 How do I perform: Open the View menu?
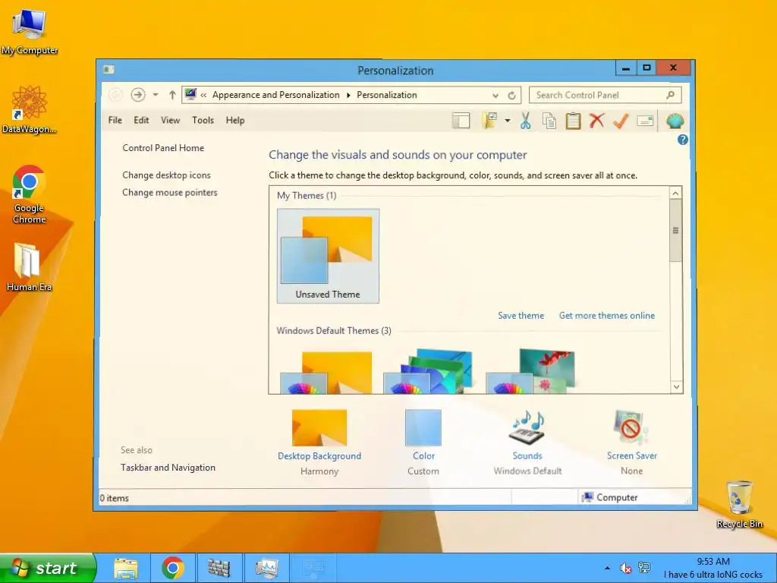coord(170,120)
